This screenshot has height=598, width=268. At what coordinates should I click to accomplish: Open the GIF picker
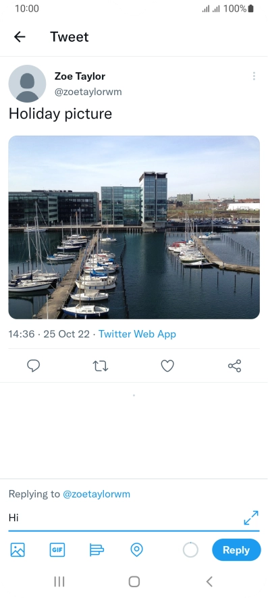coord(57,550)
